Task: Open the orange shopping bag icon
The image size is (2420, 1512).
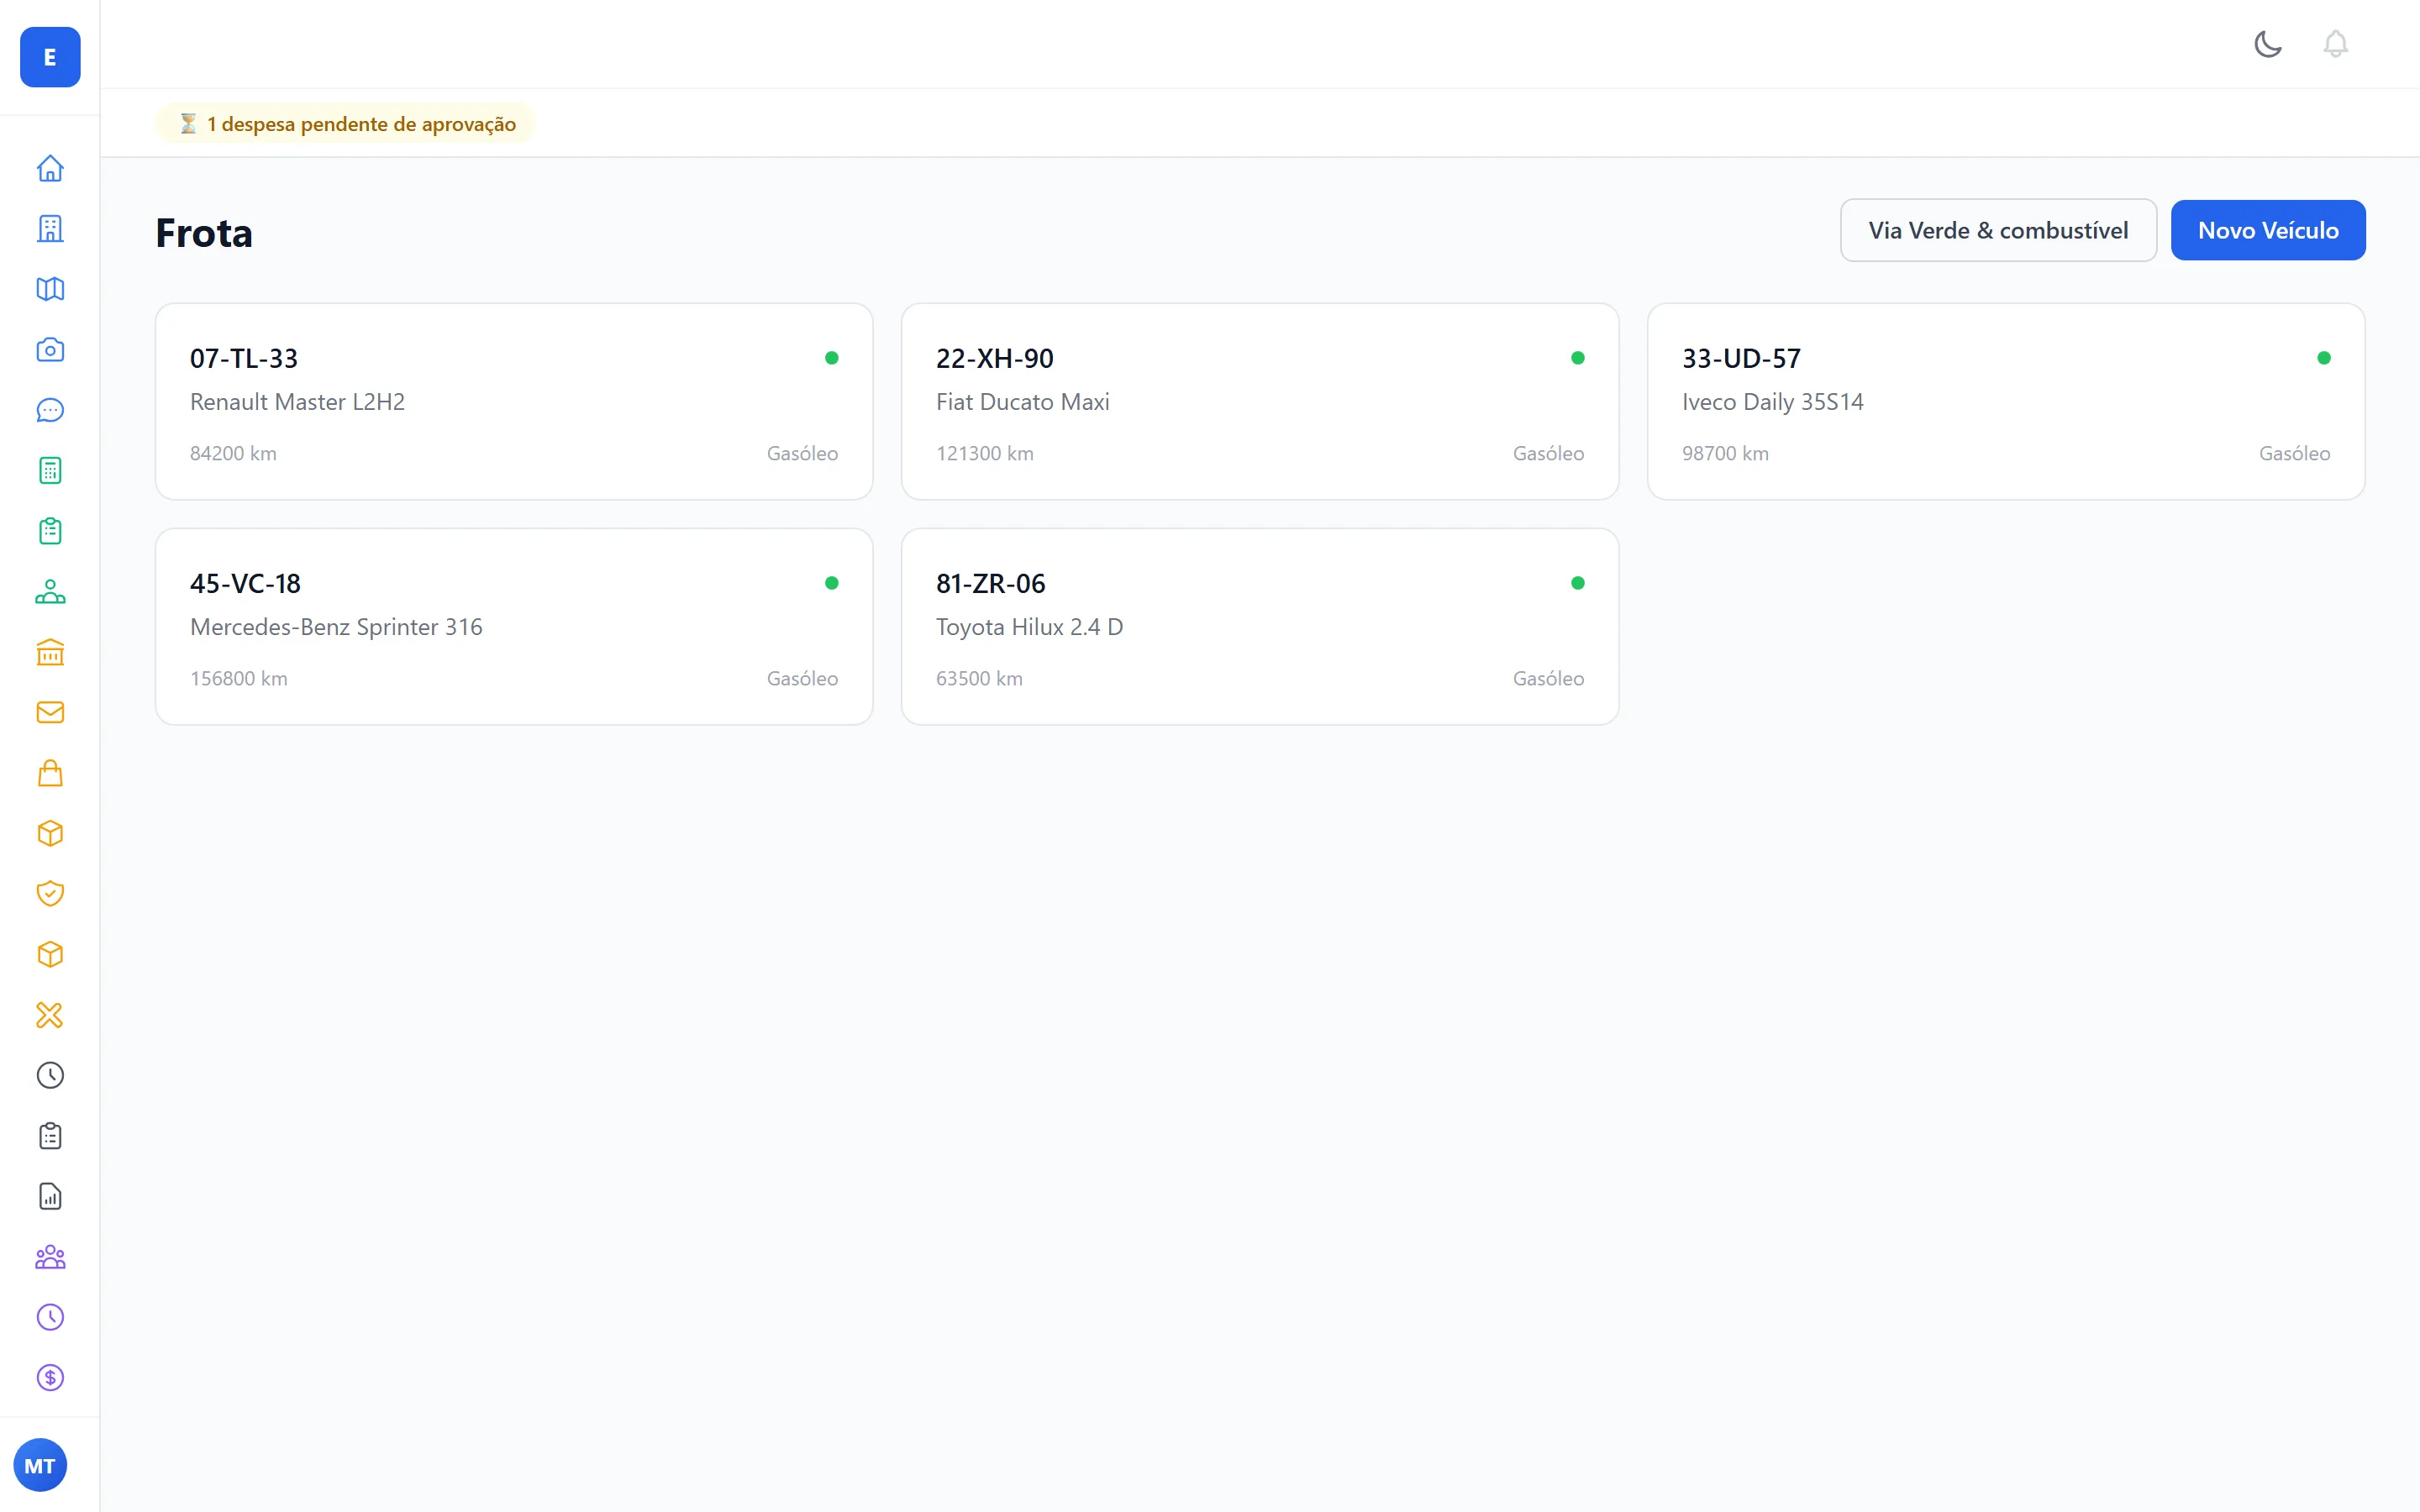Action: [x=50, y=773]
